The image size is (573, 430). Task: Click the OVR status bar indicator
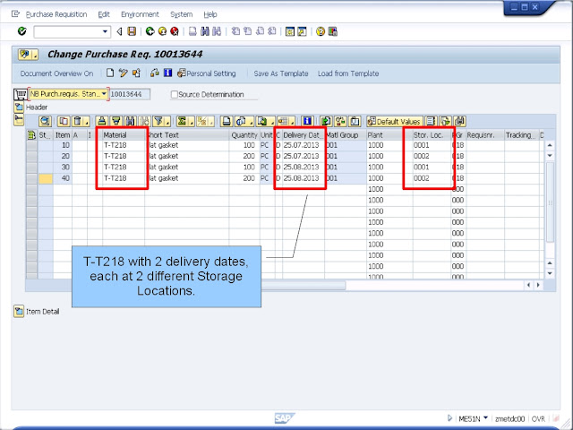[538, 418]
